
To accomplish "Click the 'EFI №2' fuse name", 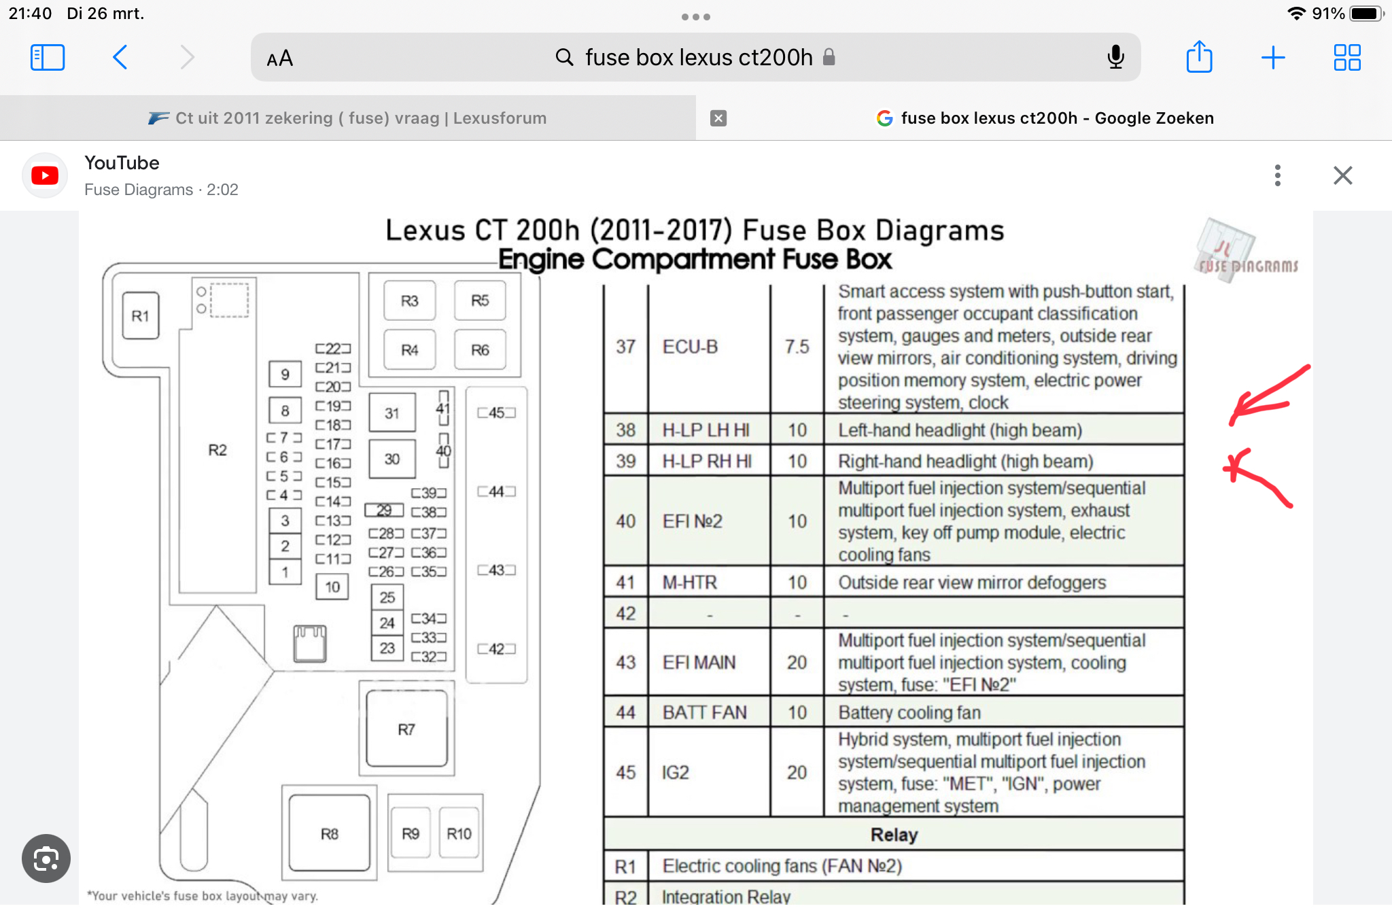I will pos(692,521).
